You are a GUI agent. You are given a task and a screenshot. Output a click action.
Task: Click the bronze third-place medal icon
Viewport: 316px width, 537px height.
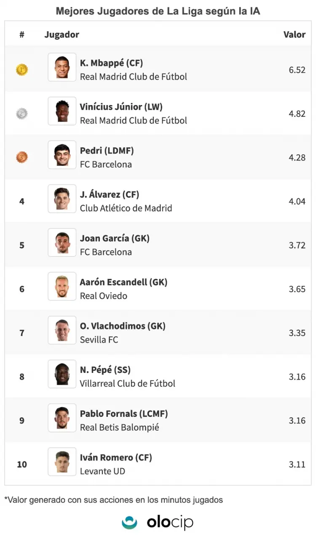pos(22,157)
